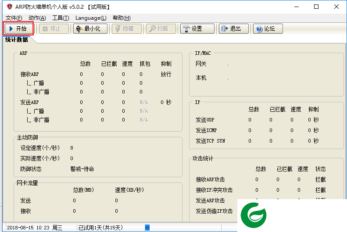Screen dimensions: 347x232
Task: Click the 发送ARP row label
Action: tap(29, 102)
